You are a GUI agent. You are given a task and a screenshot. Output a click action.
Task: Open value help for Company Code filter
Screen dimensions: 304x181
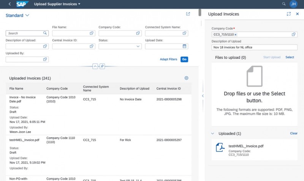point(138,33)
